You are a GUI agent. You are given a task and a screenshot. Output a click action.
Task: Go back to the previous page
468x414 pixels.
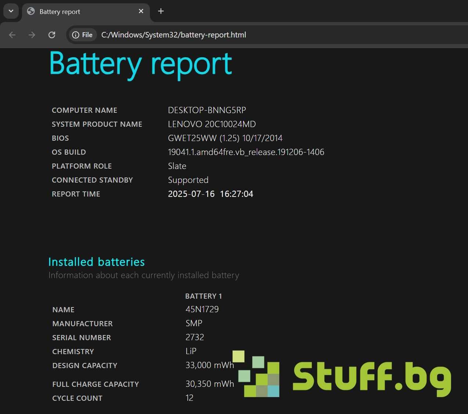[12, 35]
